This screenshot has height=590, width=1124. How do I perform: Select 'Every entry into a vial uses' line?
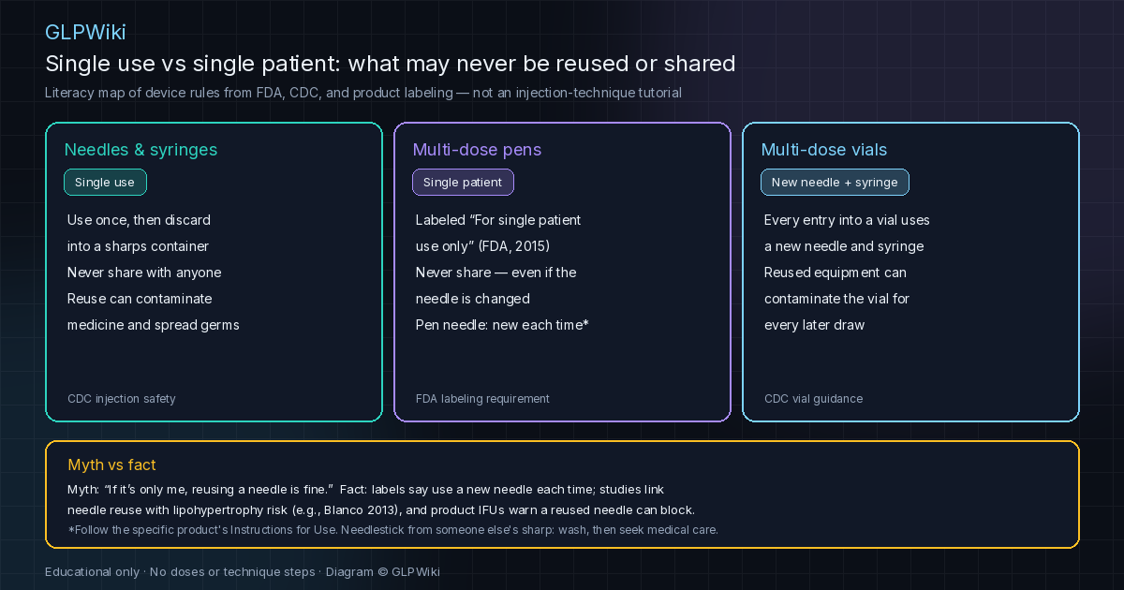coord(847,220)
